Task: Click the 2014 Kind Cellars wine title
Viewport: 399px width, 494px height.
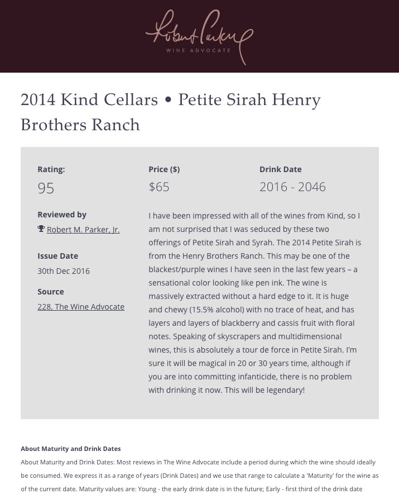Action: 170,112
